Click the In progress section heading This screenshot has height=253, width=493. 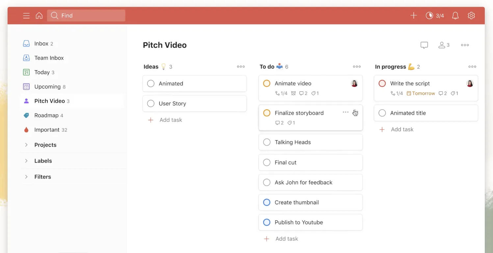tap(391, 67)
